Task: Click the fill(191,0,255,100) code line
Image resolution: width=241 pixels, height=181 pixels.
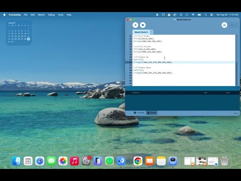Action: tap(145, 49)
